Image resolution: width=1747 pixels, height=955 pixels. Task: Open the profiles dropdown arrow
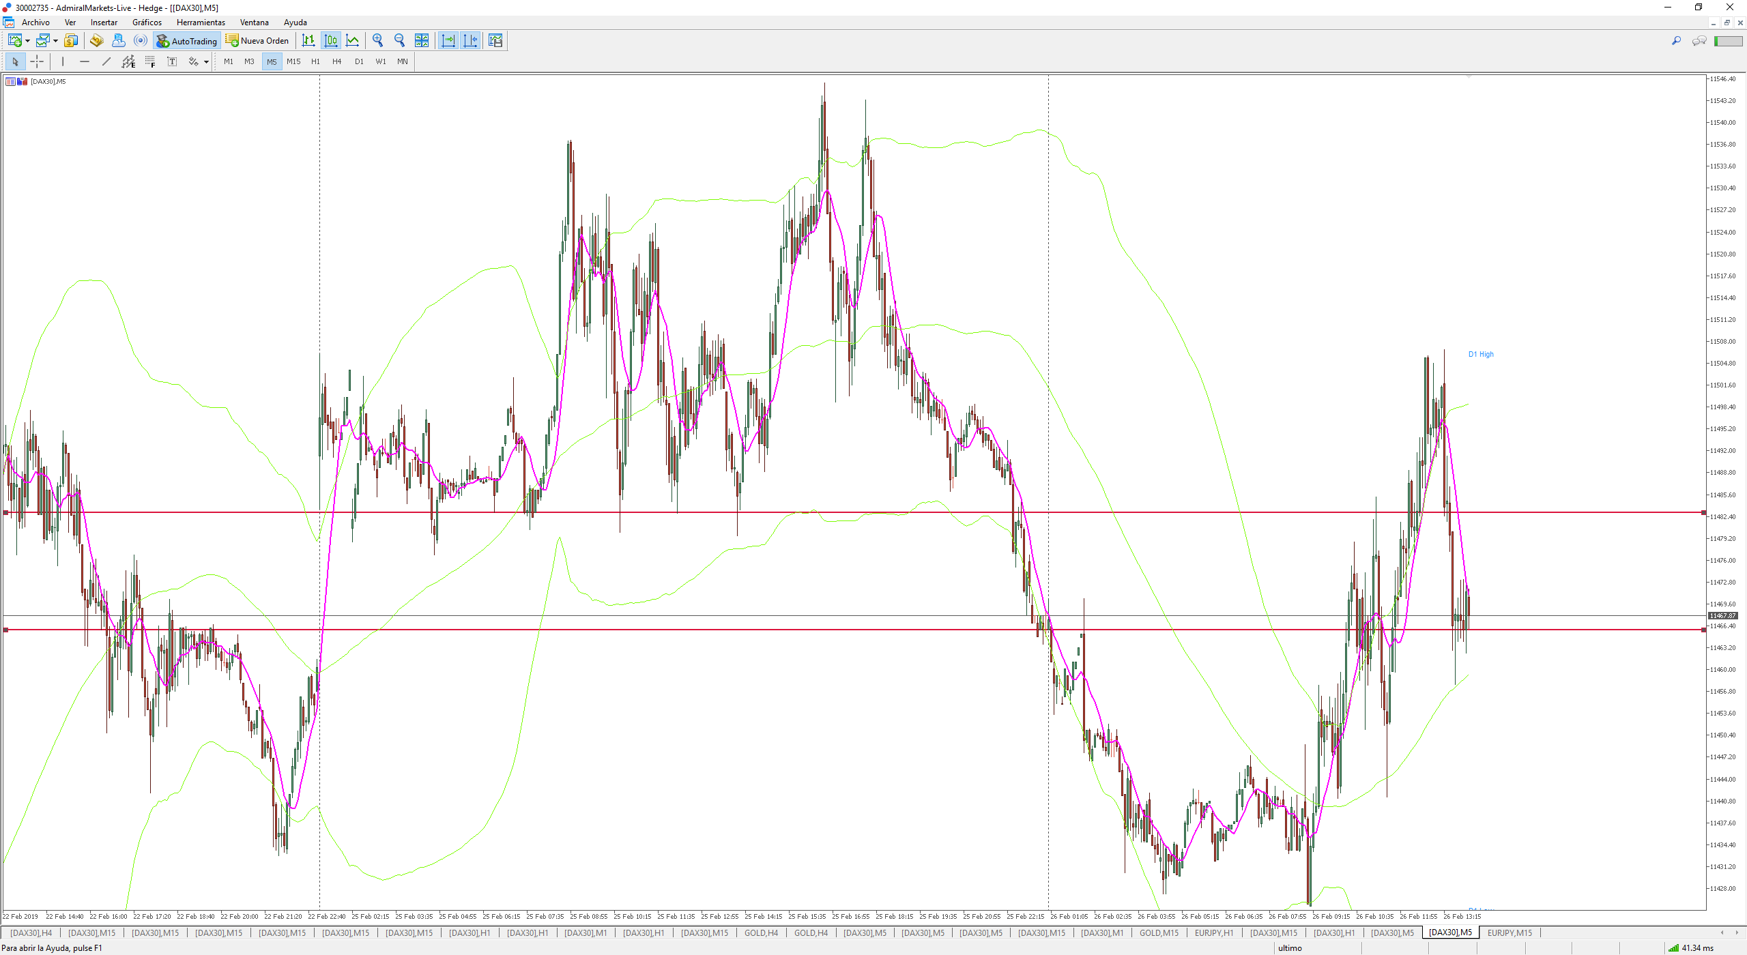55,41
